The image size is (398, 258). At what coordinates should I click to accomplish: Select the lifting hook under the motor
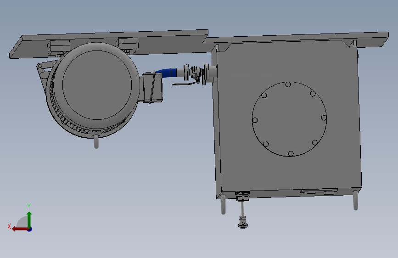[x=96, y=141]
